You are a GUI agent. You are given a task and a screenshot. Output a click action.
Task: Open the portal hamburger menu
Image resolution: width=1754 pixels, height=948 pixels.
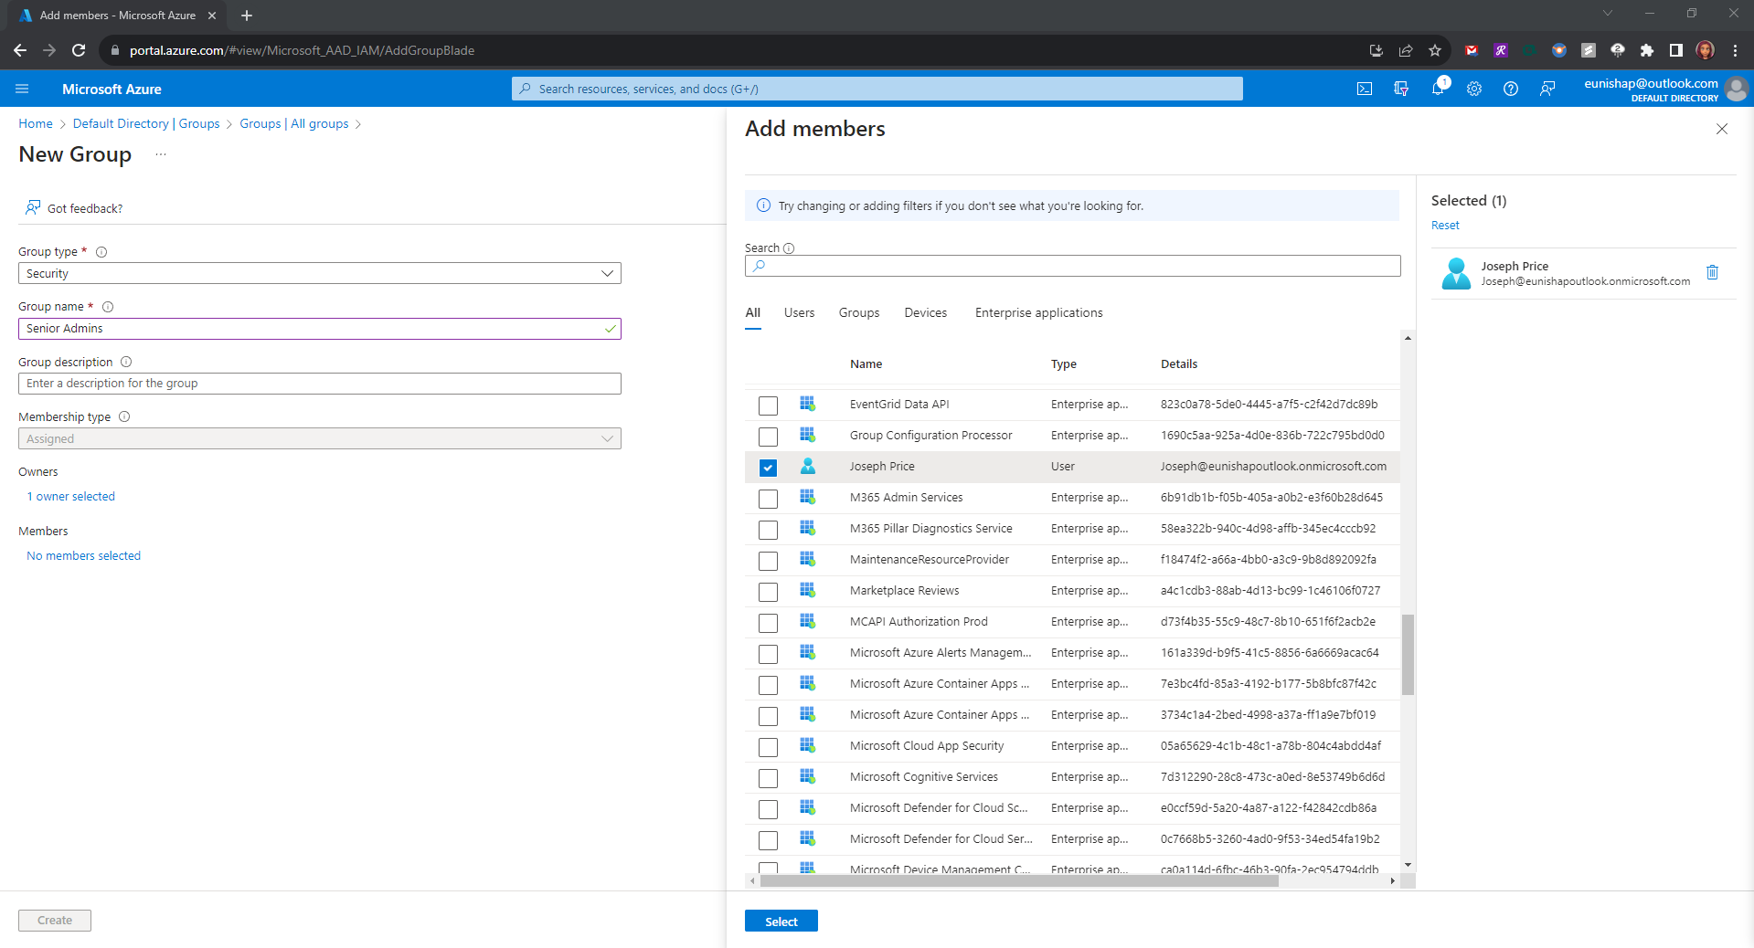coord(22,89)
